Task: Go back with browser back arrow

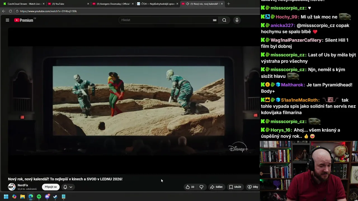Action: click(x=4, y=11)
